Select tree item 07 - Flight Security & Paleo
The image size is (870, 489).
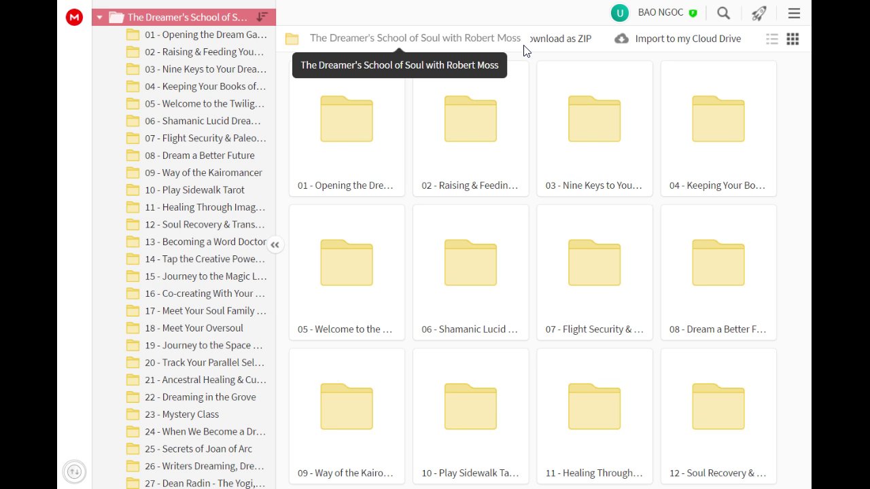click(196, 138)
